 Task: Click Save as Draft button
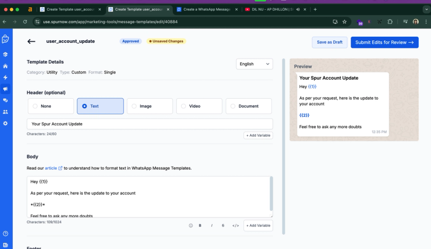point(330,42)
